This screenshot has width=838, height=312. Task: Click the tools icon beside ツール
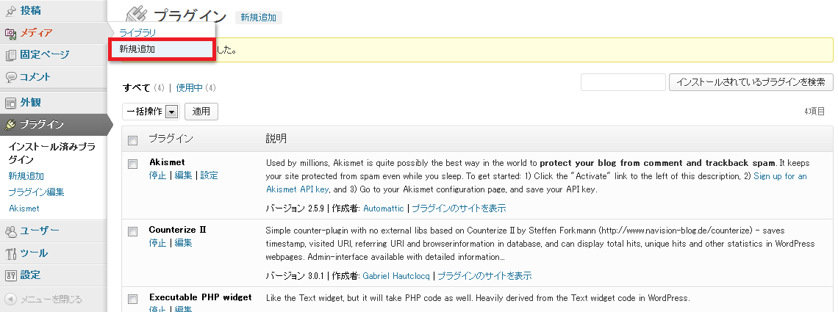[x=11, y=253]
